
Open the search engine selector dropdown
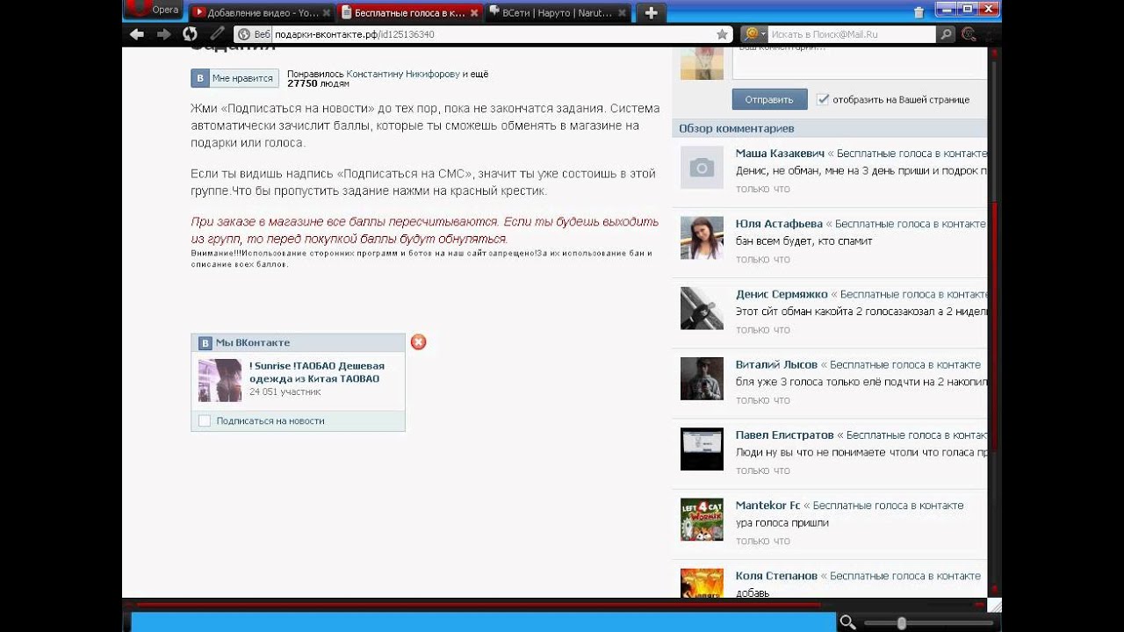(x=754, y=34)
